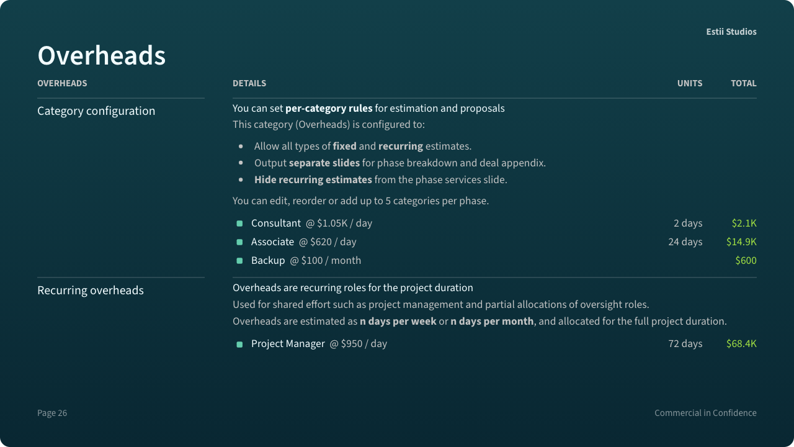Click the teal square beside Consultant

(239, 223)
